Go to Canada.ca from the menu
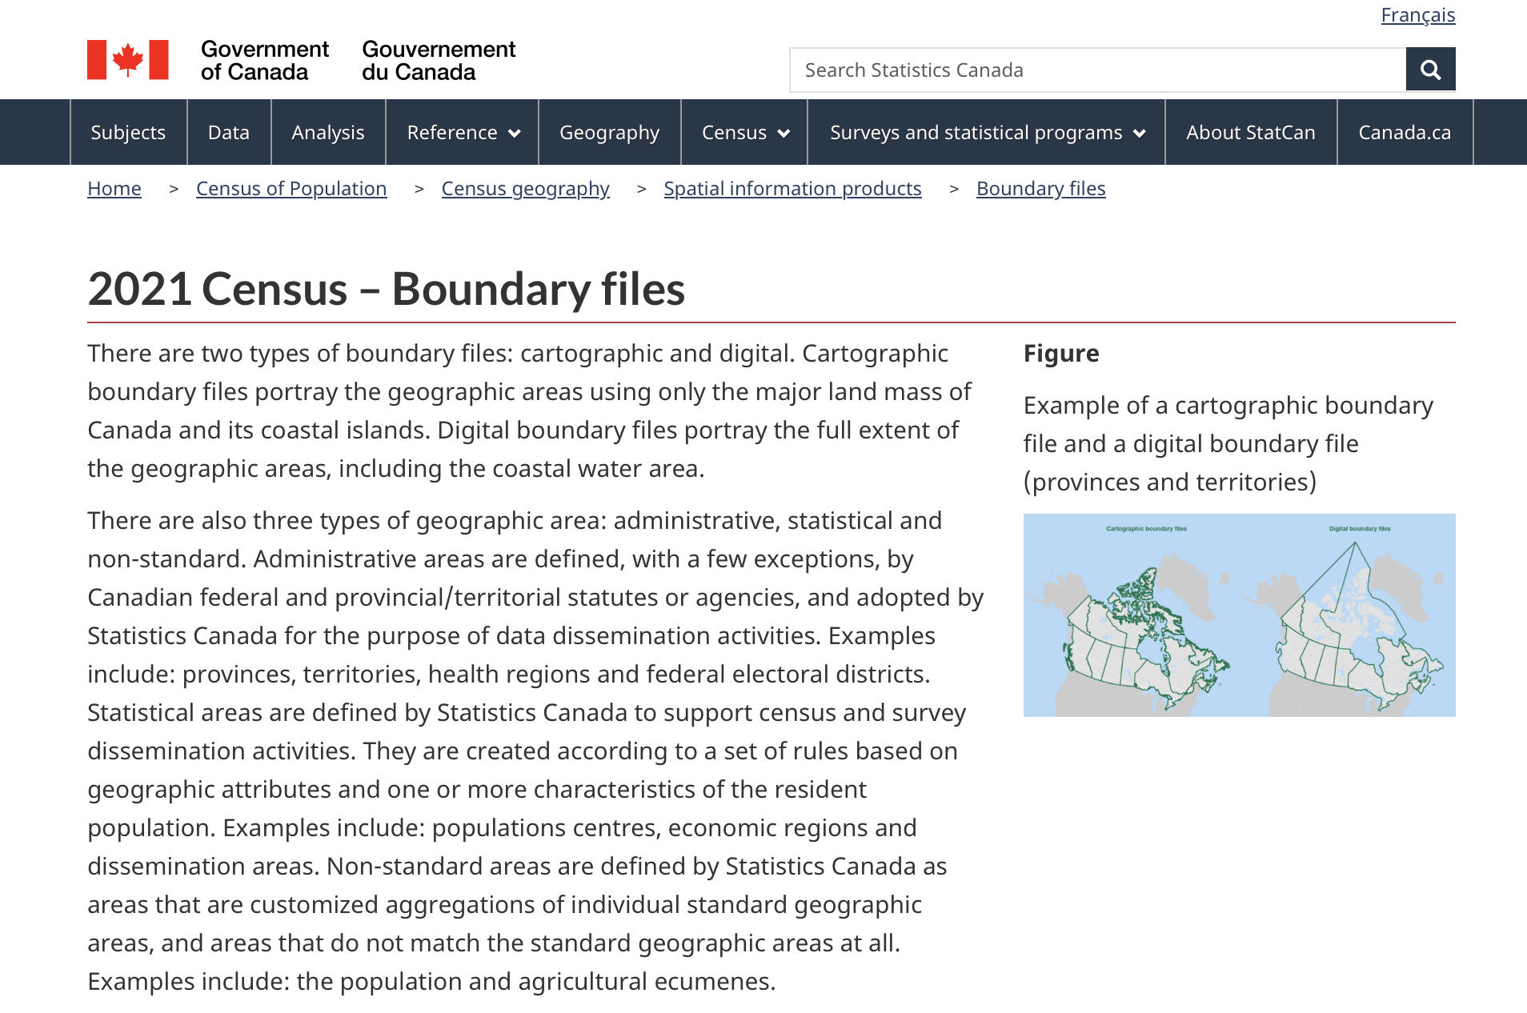Viewport: 1527px width, 1013px height. click(1405, 132)
